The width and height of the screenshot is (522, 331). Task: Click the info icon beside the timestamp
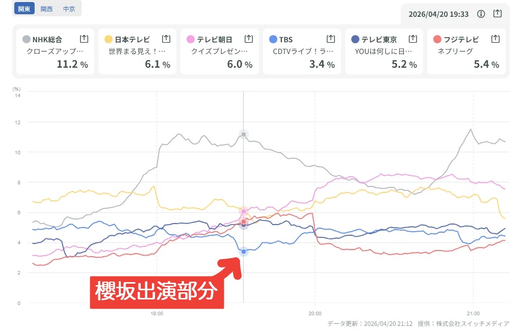click(x=481, y=14)
